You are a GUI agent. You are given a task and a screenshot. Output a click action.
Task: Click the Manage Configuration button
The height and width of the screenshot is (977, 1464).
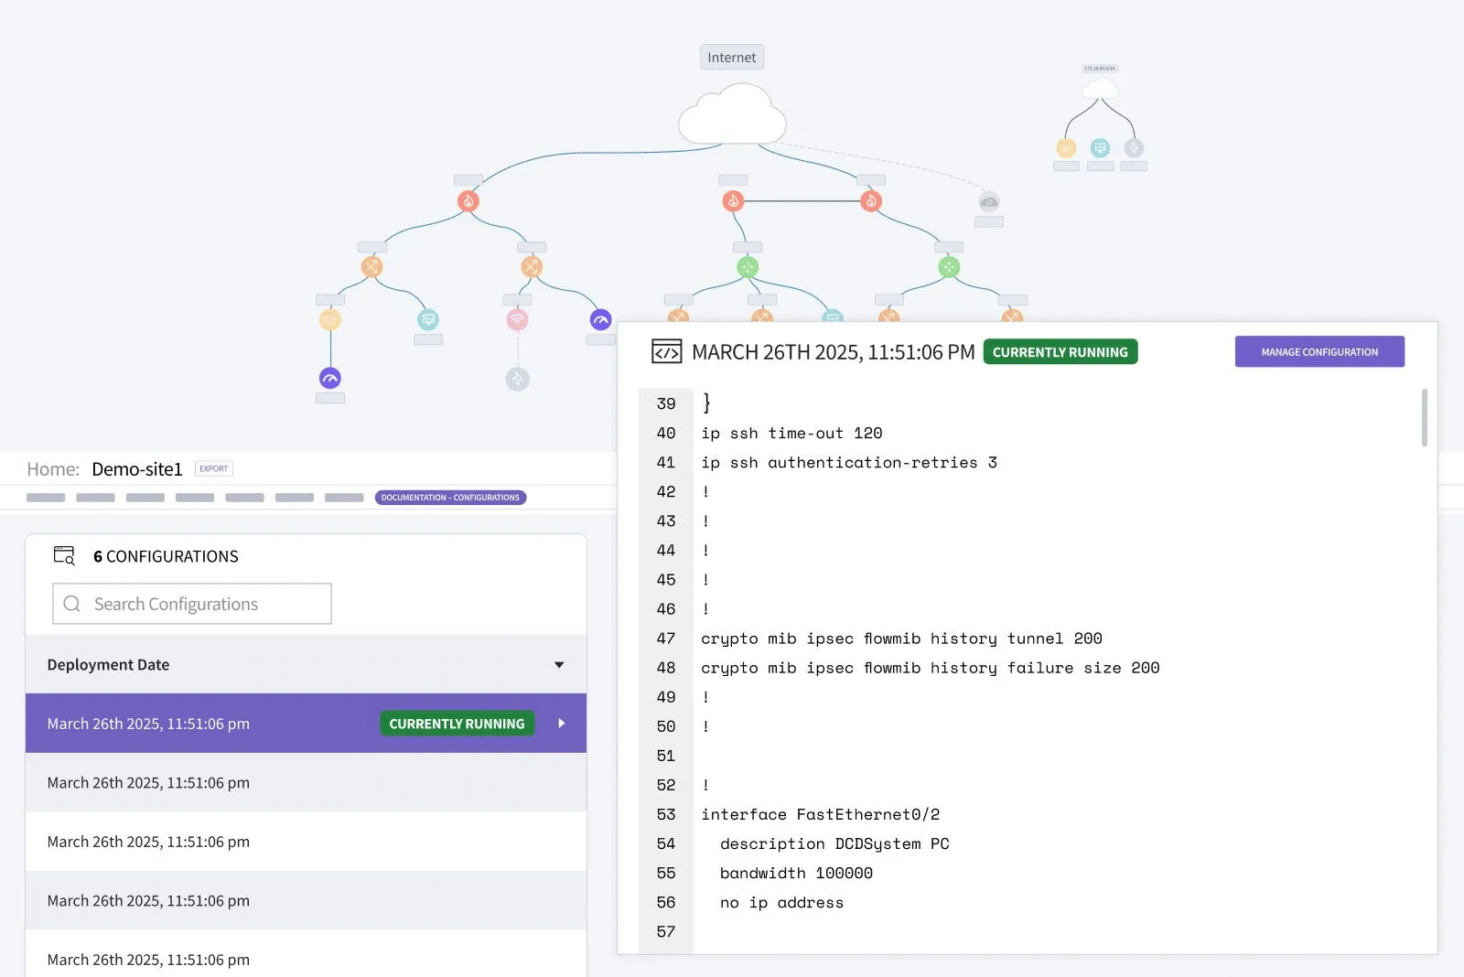[x=1319, y=352]
